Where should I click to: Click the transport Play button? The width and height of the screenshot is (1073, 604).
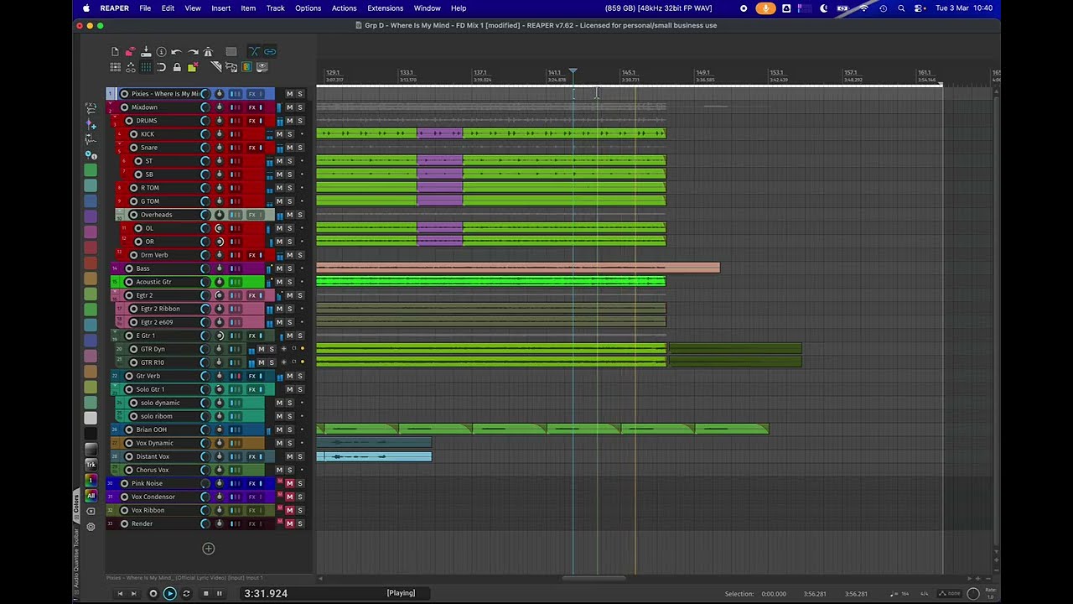point(169,593)
